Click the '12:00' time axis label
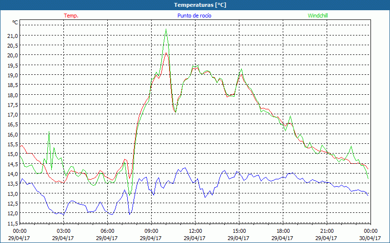 pos(195,231)
